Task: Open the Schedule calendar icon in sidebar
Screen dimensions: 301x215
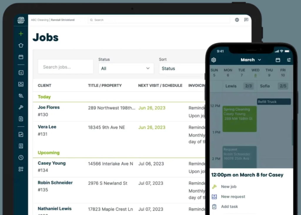Action: point(21,57)
